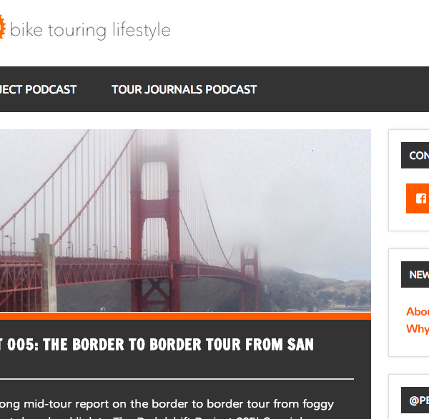The width and height of the screenshot is (429, 419).
Task: Open the Golden Gate Bridge featured image
Action: tap(185, 221)
